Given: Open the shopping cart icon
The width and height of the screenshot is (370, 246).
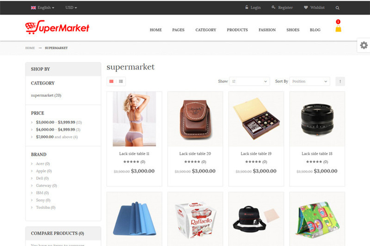Looking at the screenshot, I should tap(338, 29).
